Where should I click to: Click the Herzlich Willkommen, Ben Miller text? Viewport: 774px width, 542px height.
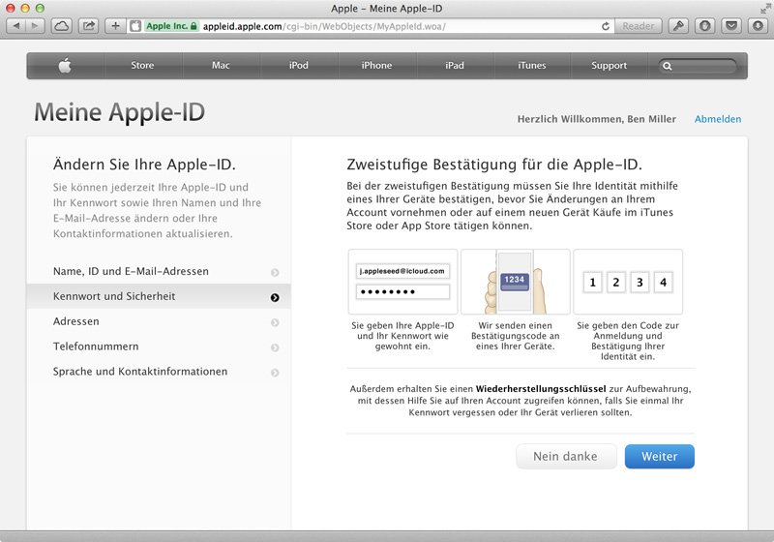pos(597,119)
